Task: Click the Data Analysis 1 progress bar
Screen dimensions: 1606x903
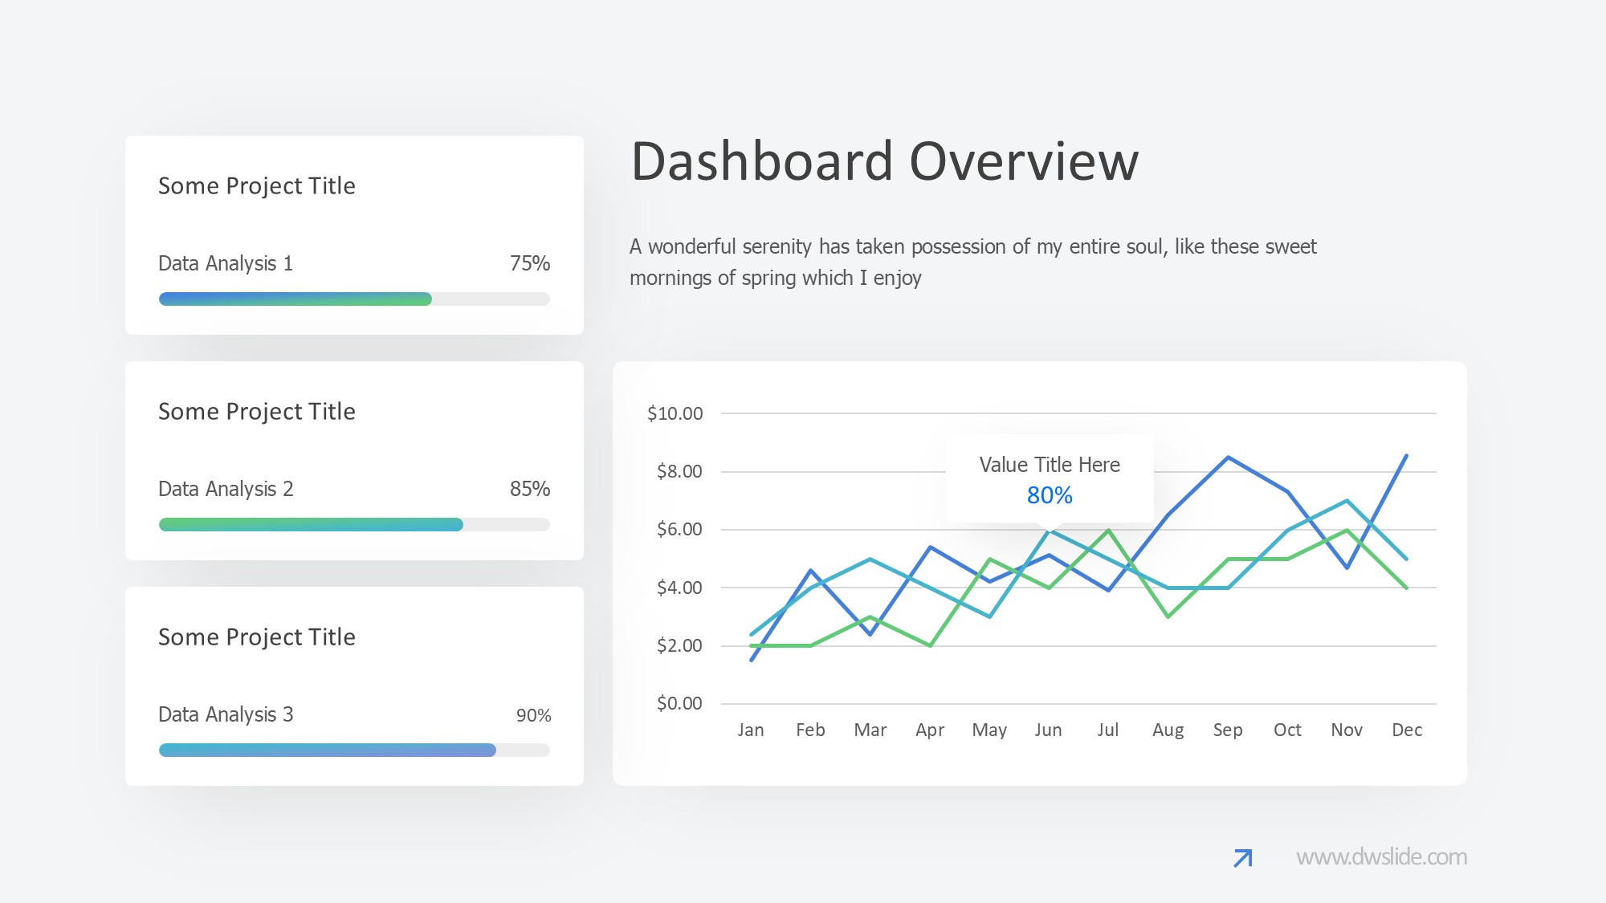Action: [354, 299]
